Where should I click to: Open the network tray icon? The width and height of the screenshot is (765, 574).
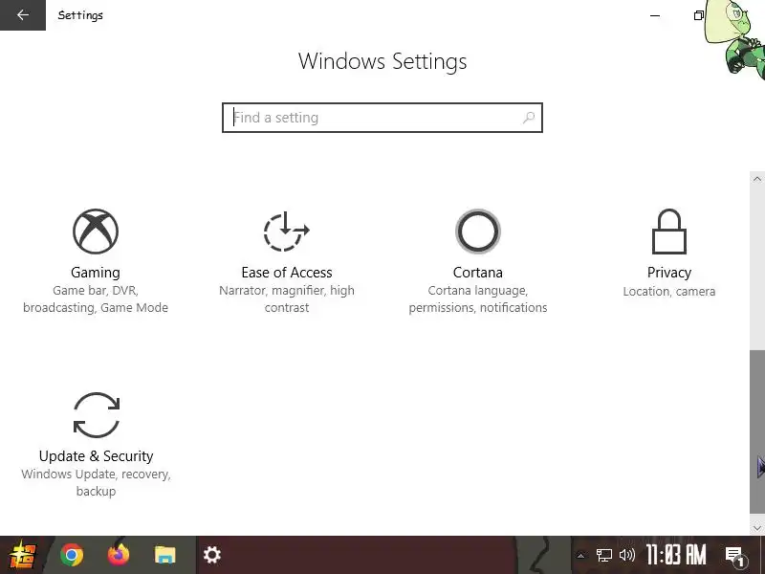click(x=604, y=555)
